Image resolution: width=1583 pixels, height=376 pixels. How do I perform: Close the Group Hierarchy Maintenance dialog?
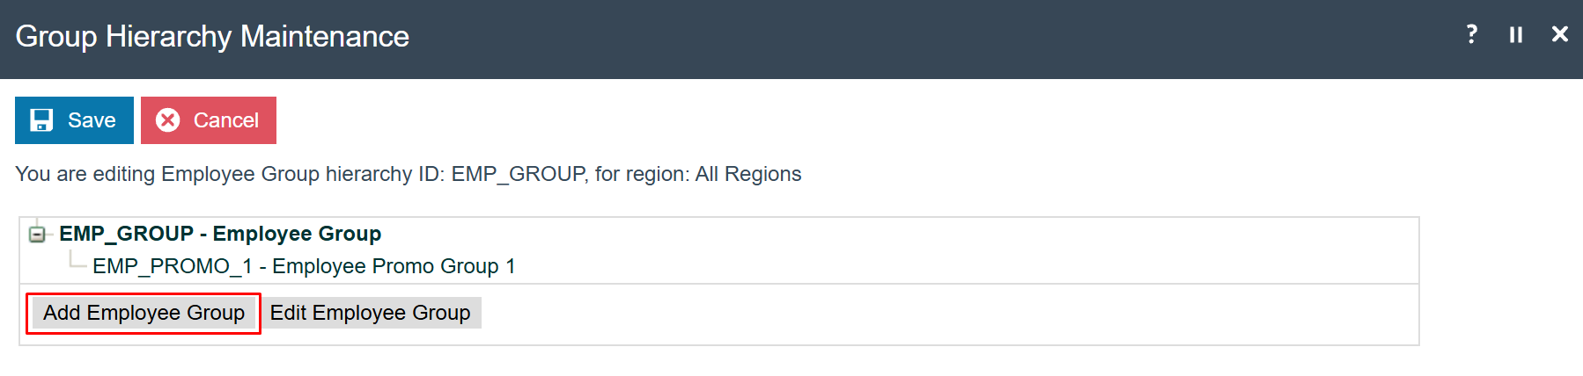(x=1559, y=34)
